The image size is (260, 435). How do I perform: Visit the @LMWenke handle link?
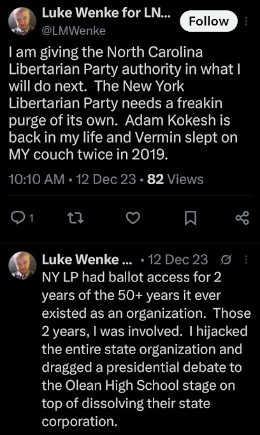pos(73,31)
